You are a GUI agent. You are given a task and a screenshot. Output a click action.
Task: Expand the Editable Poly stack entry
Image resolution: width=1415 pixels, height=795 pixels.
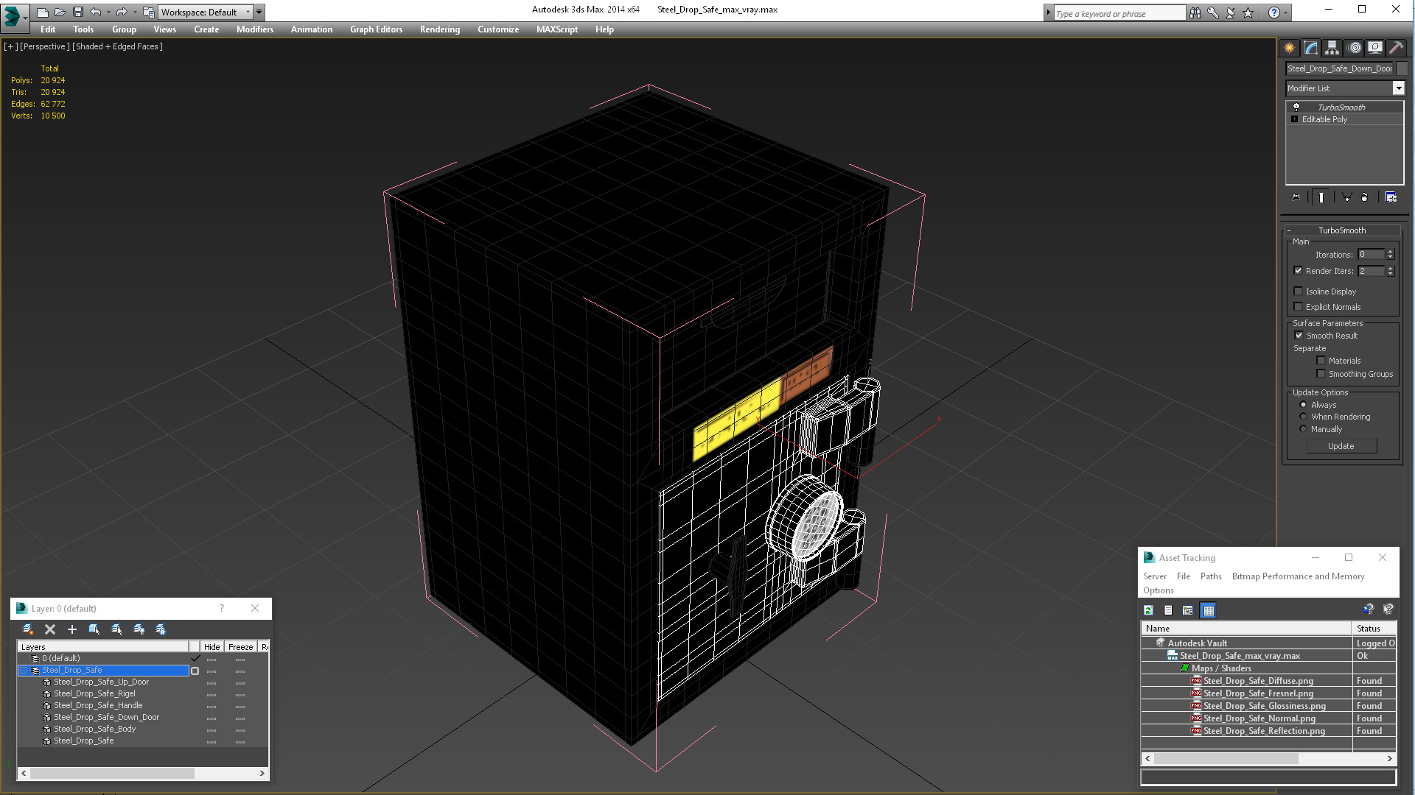1294,119
